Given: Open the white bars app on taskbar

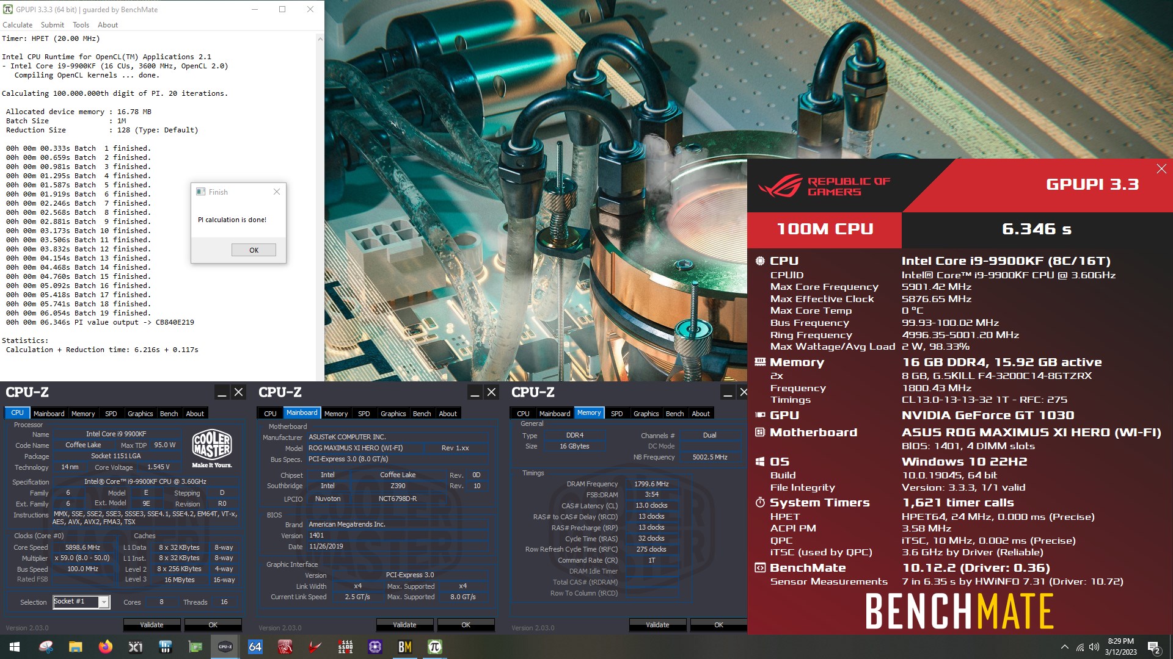Looking at the screenshot, I should pos(166,647).
